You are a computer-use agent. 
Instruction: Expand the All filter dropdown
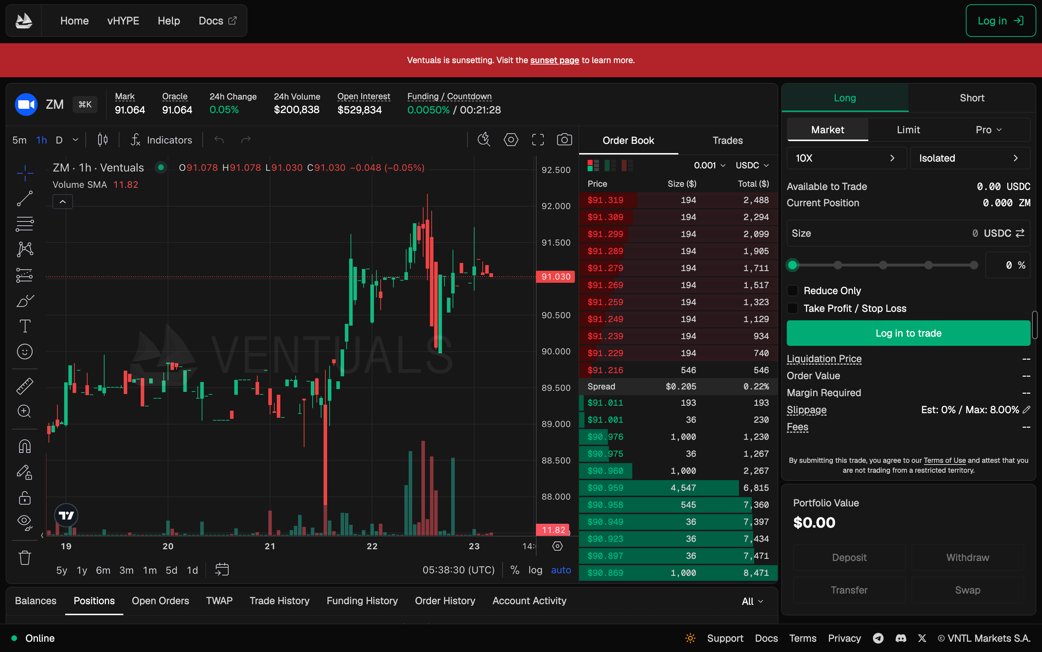tap(752, 601)
